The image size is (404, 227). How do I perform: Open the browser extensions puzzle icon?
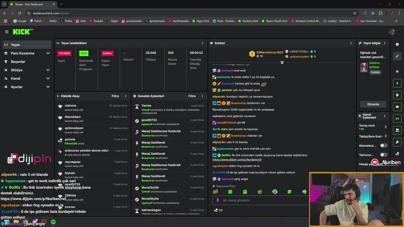pyautogui.click(x=380, y=13)
